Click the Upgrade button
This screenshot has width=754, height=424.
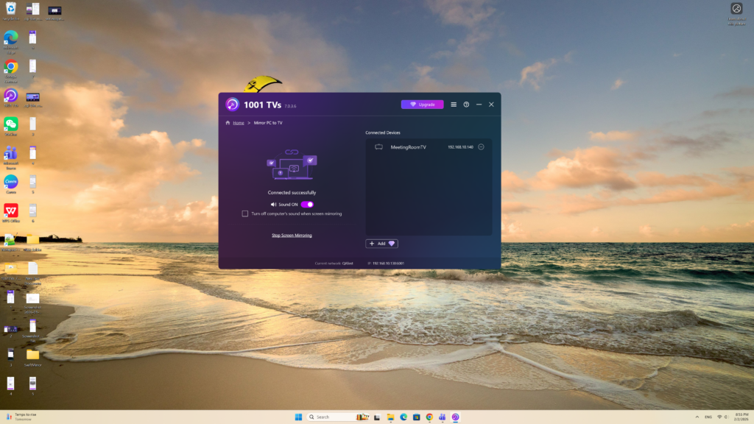point(422,105)
